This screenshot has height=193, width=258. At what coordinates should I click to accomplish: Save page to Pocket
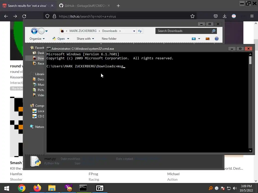click(216, 16)
